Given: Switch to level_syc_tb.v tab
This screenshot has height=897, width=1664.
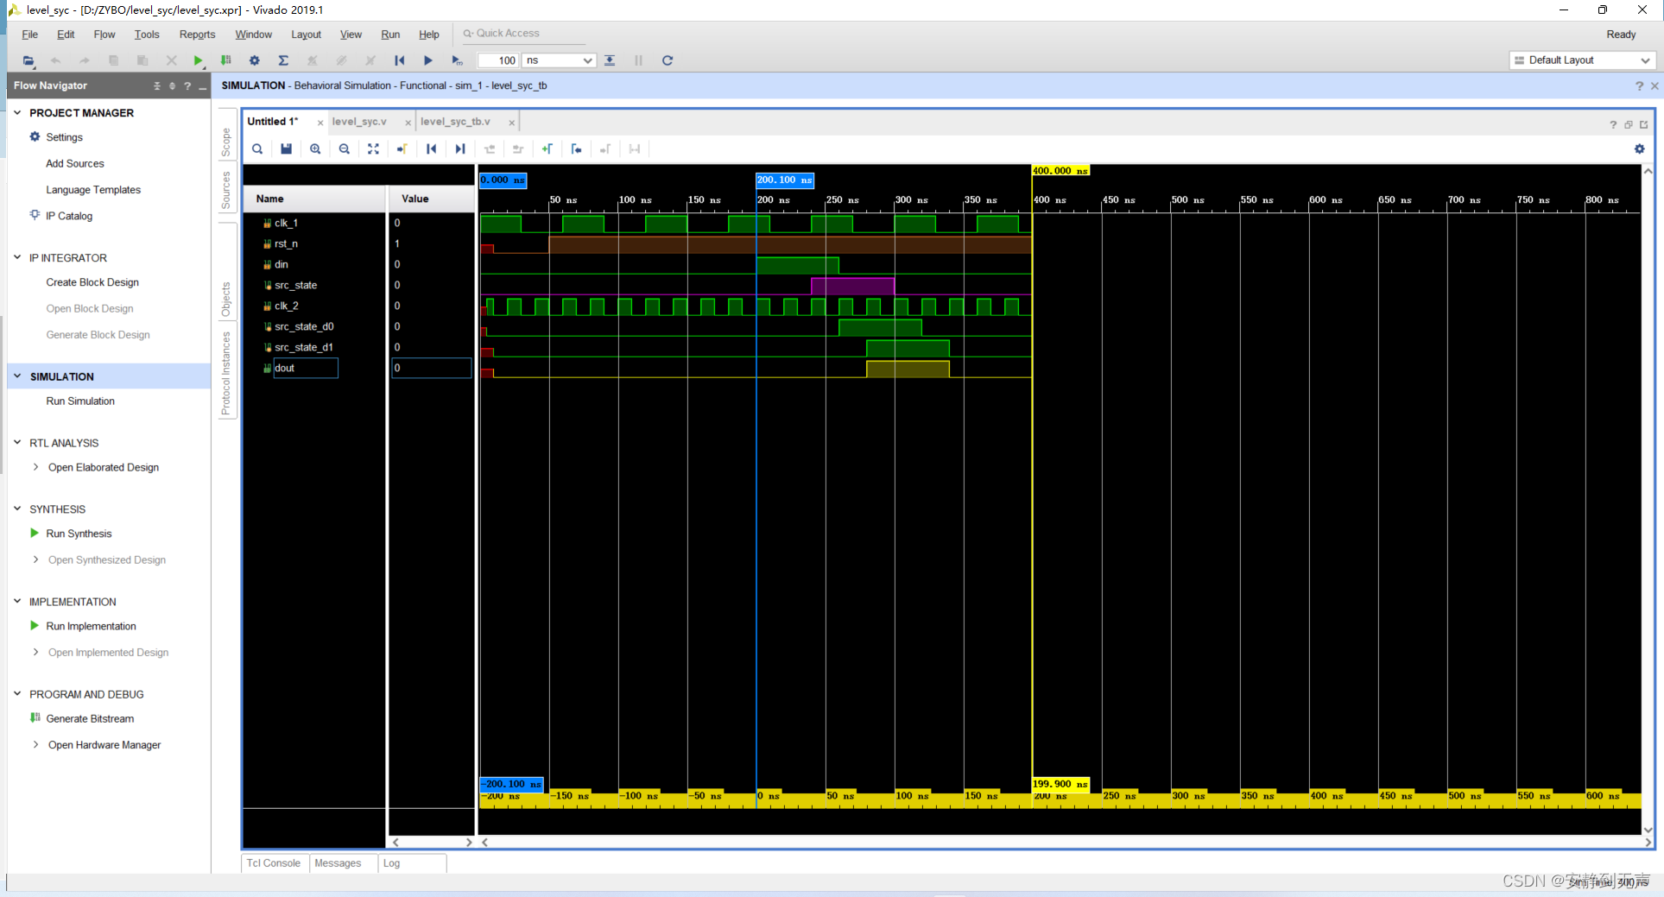Looking at the screenshot, I should click(455, 122).
